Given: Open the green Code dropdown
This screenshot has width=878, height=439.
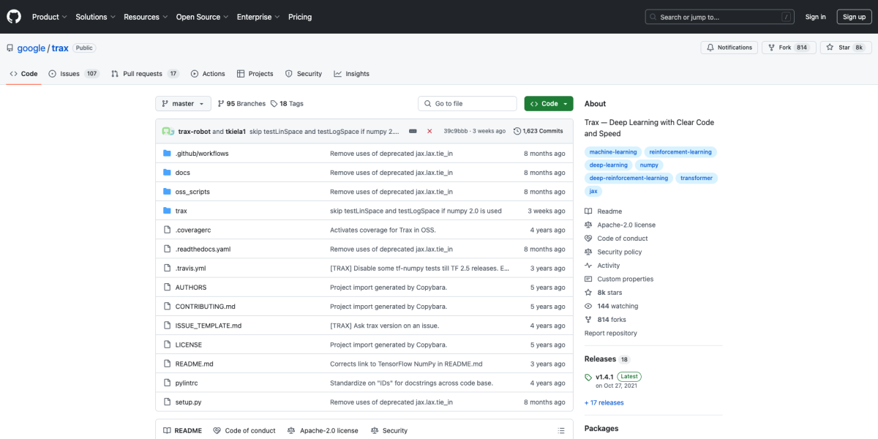Looking at the screenshot, I should point(549,104).
